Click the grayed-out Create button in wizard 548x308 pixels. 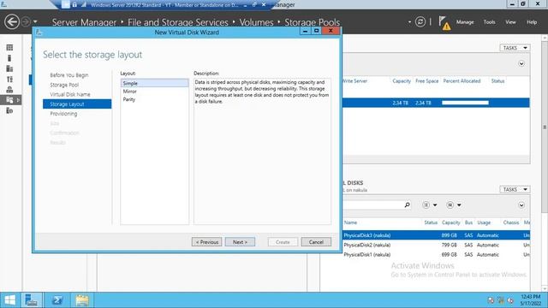[x=283, y=242]
